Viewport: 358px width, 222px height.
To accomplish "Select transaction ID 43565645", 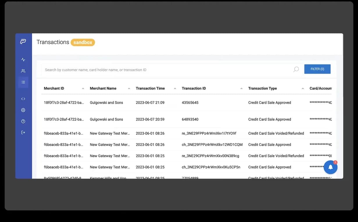I will (x=190, y=103).
